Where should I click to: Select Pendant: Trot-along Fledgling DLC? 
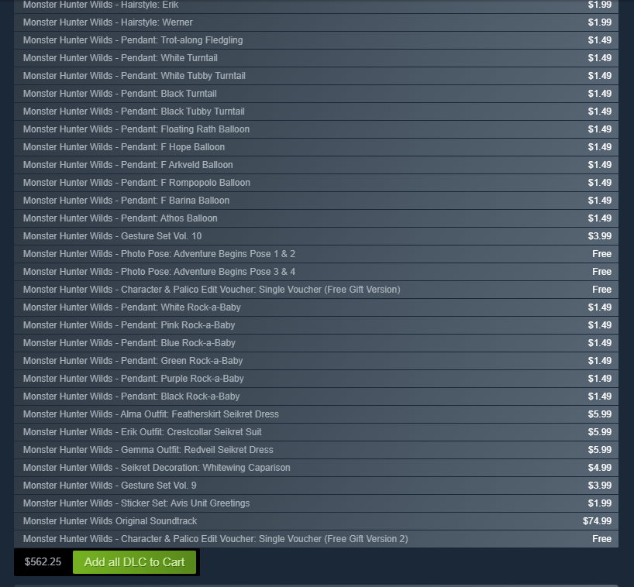316,40
